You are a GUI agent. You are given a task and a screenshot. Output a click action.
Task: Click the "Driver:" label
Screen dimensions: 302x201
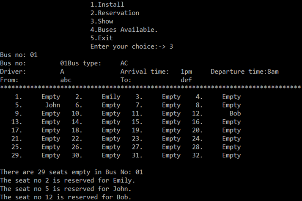coord(13,72)
